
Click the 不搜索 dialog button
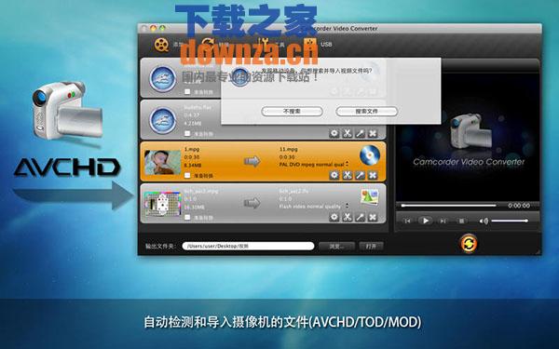point(292,112)
